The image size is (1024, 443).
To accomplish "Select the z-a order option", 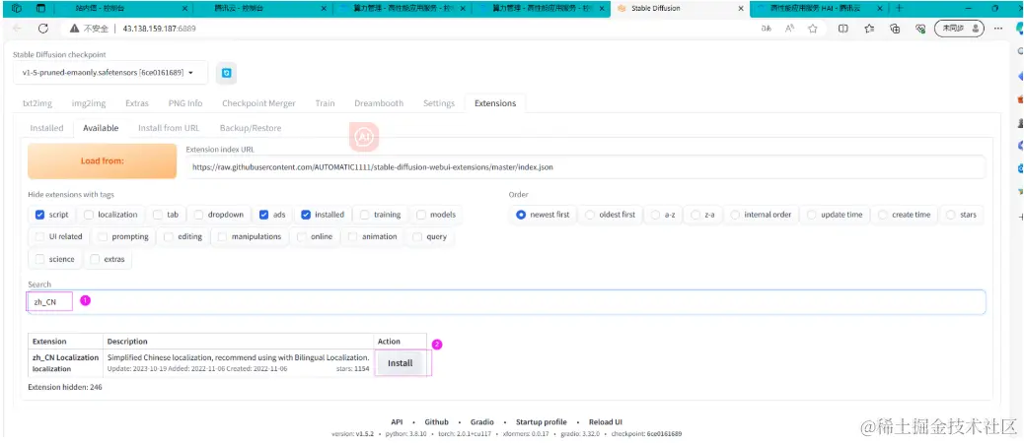I will pyautogui.click(x=695, y=215).
